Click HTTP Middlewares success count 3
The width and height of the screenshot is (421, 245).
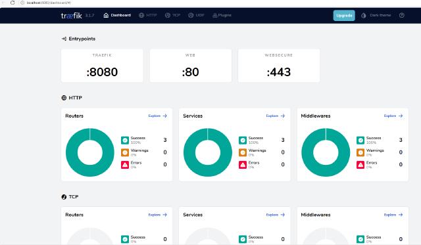click(x=401, y=140)
